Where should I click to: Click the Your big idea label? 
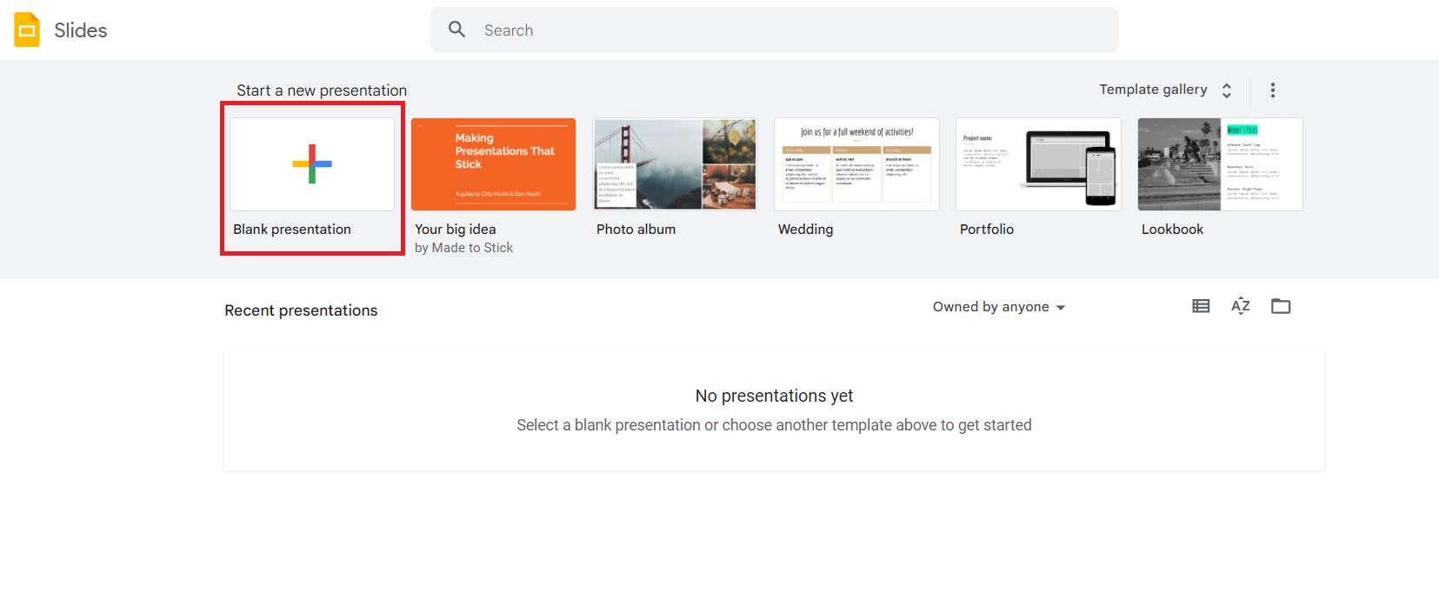tap(456, 230)
